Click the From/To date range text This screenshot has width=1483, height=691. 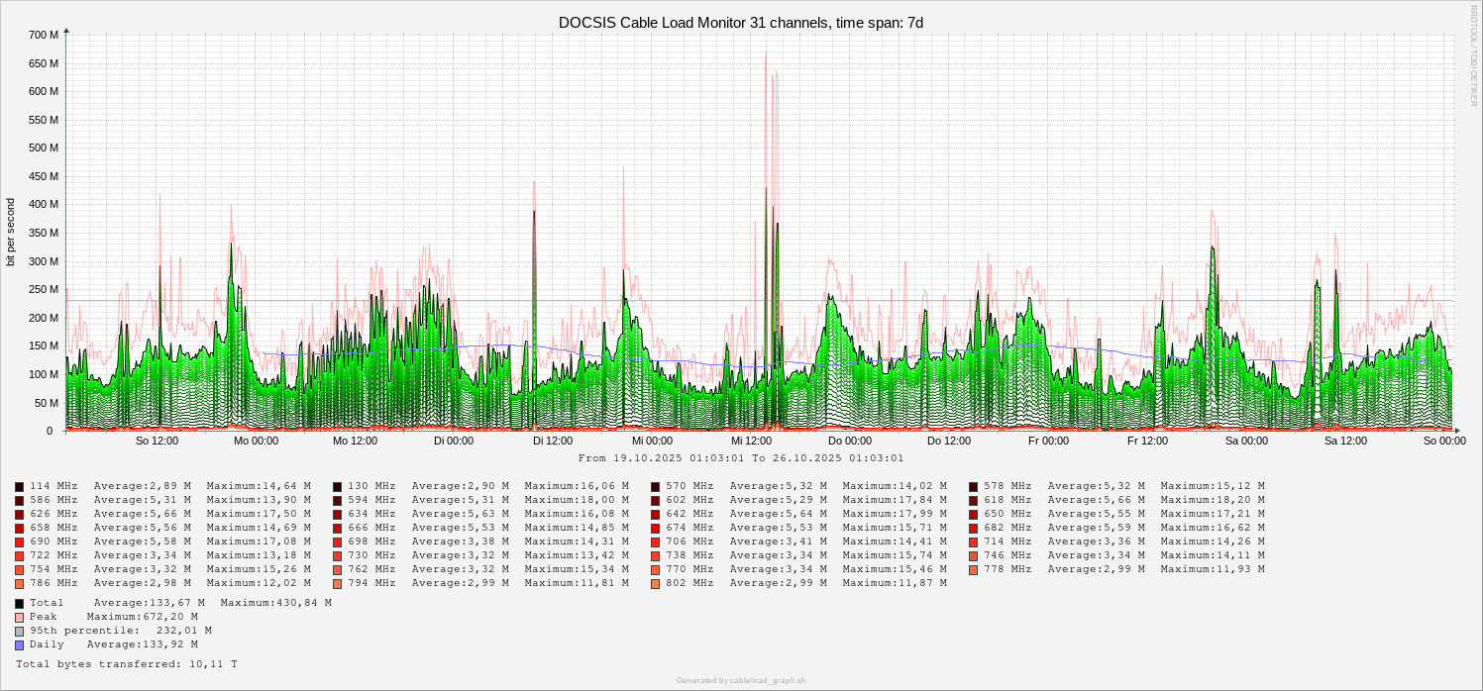pos(741,457)
